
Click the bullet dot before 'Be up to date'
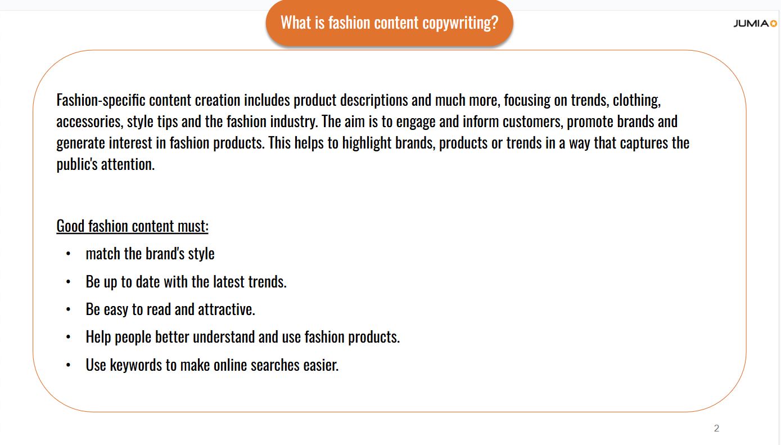tap(68, 282)
